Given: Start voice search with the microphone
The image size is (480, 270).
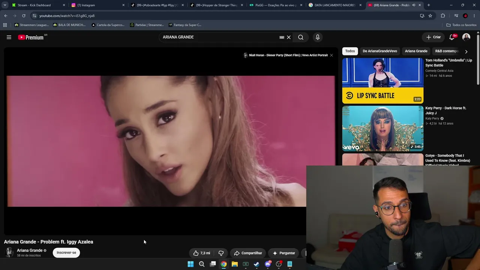Looking at the screenshot, I should pos(318,37).
